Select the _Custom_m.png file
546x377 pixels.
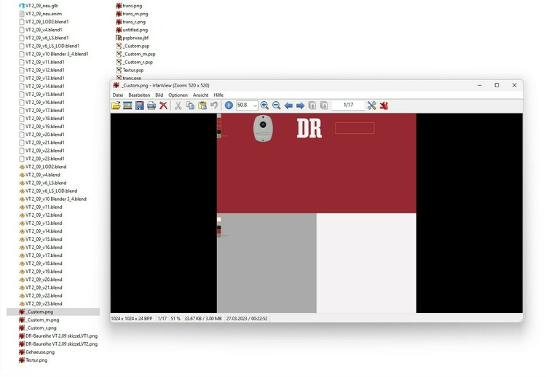coord(42,320)
